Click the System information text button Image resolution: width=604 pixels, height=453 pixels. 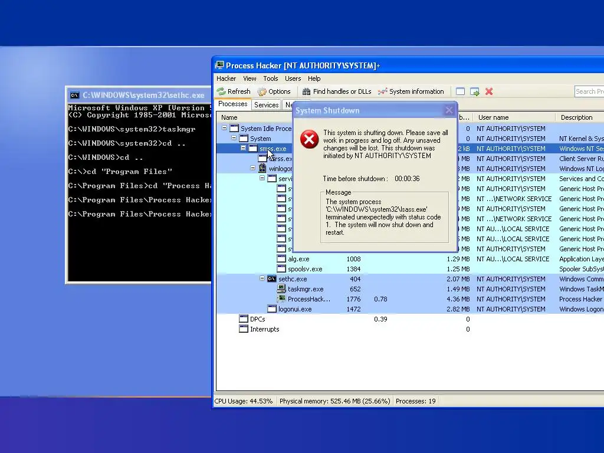click(416, 91)
